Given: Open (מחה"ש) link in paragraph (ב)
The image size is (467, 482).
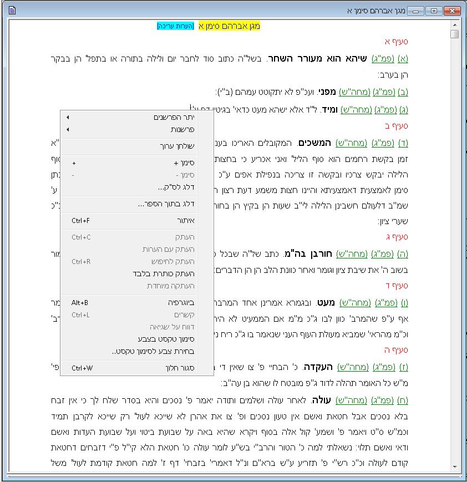Looking at the screenshot, I should (x=354, y=92).
